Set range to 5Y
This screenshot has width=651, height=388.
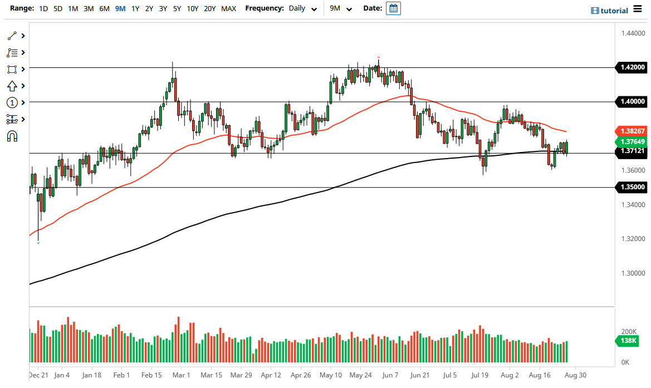(177, 8)
